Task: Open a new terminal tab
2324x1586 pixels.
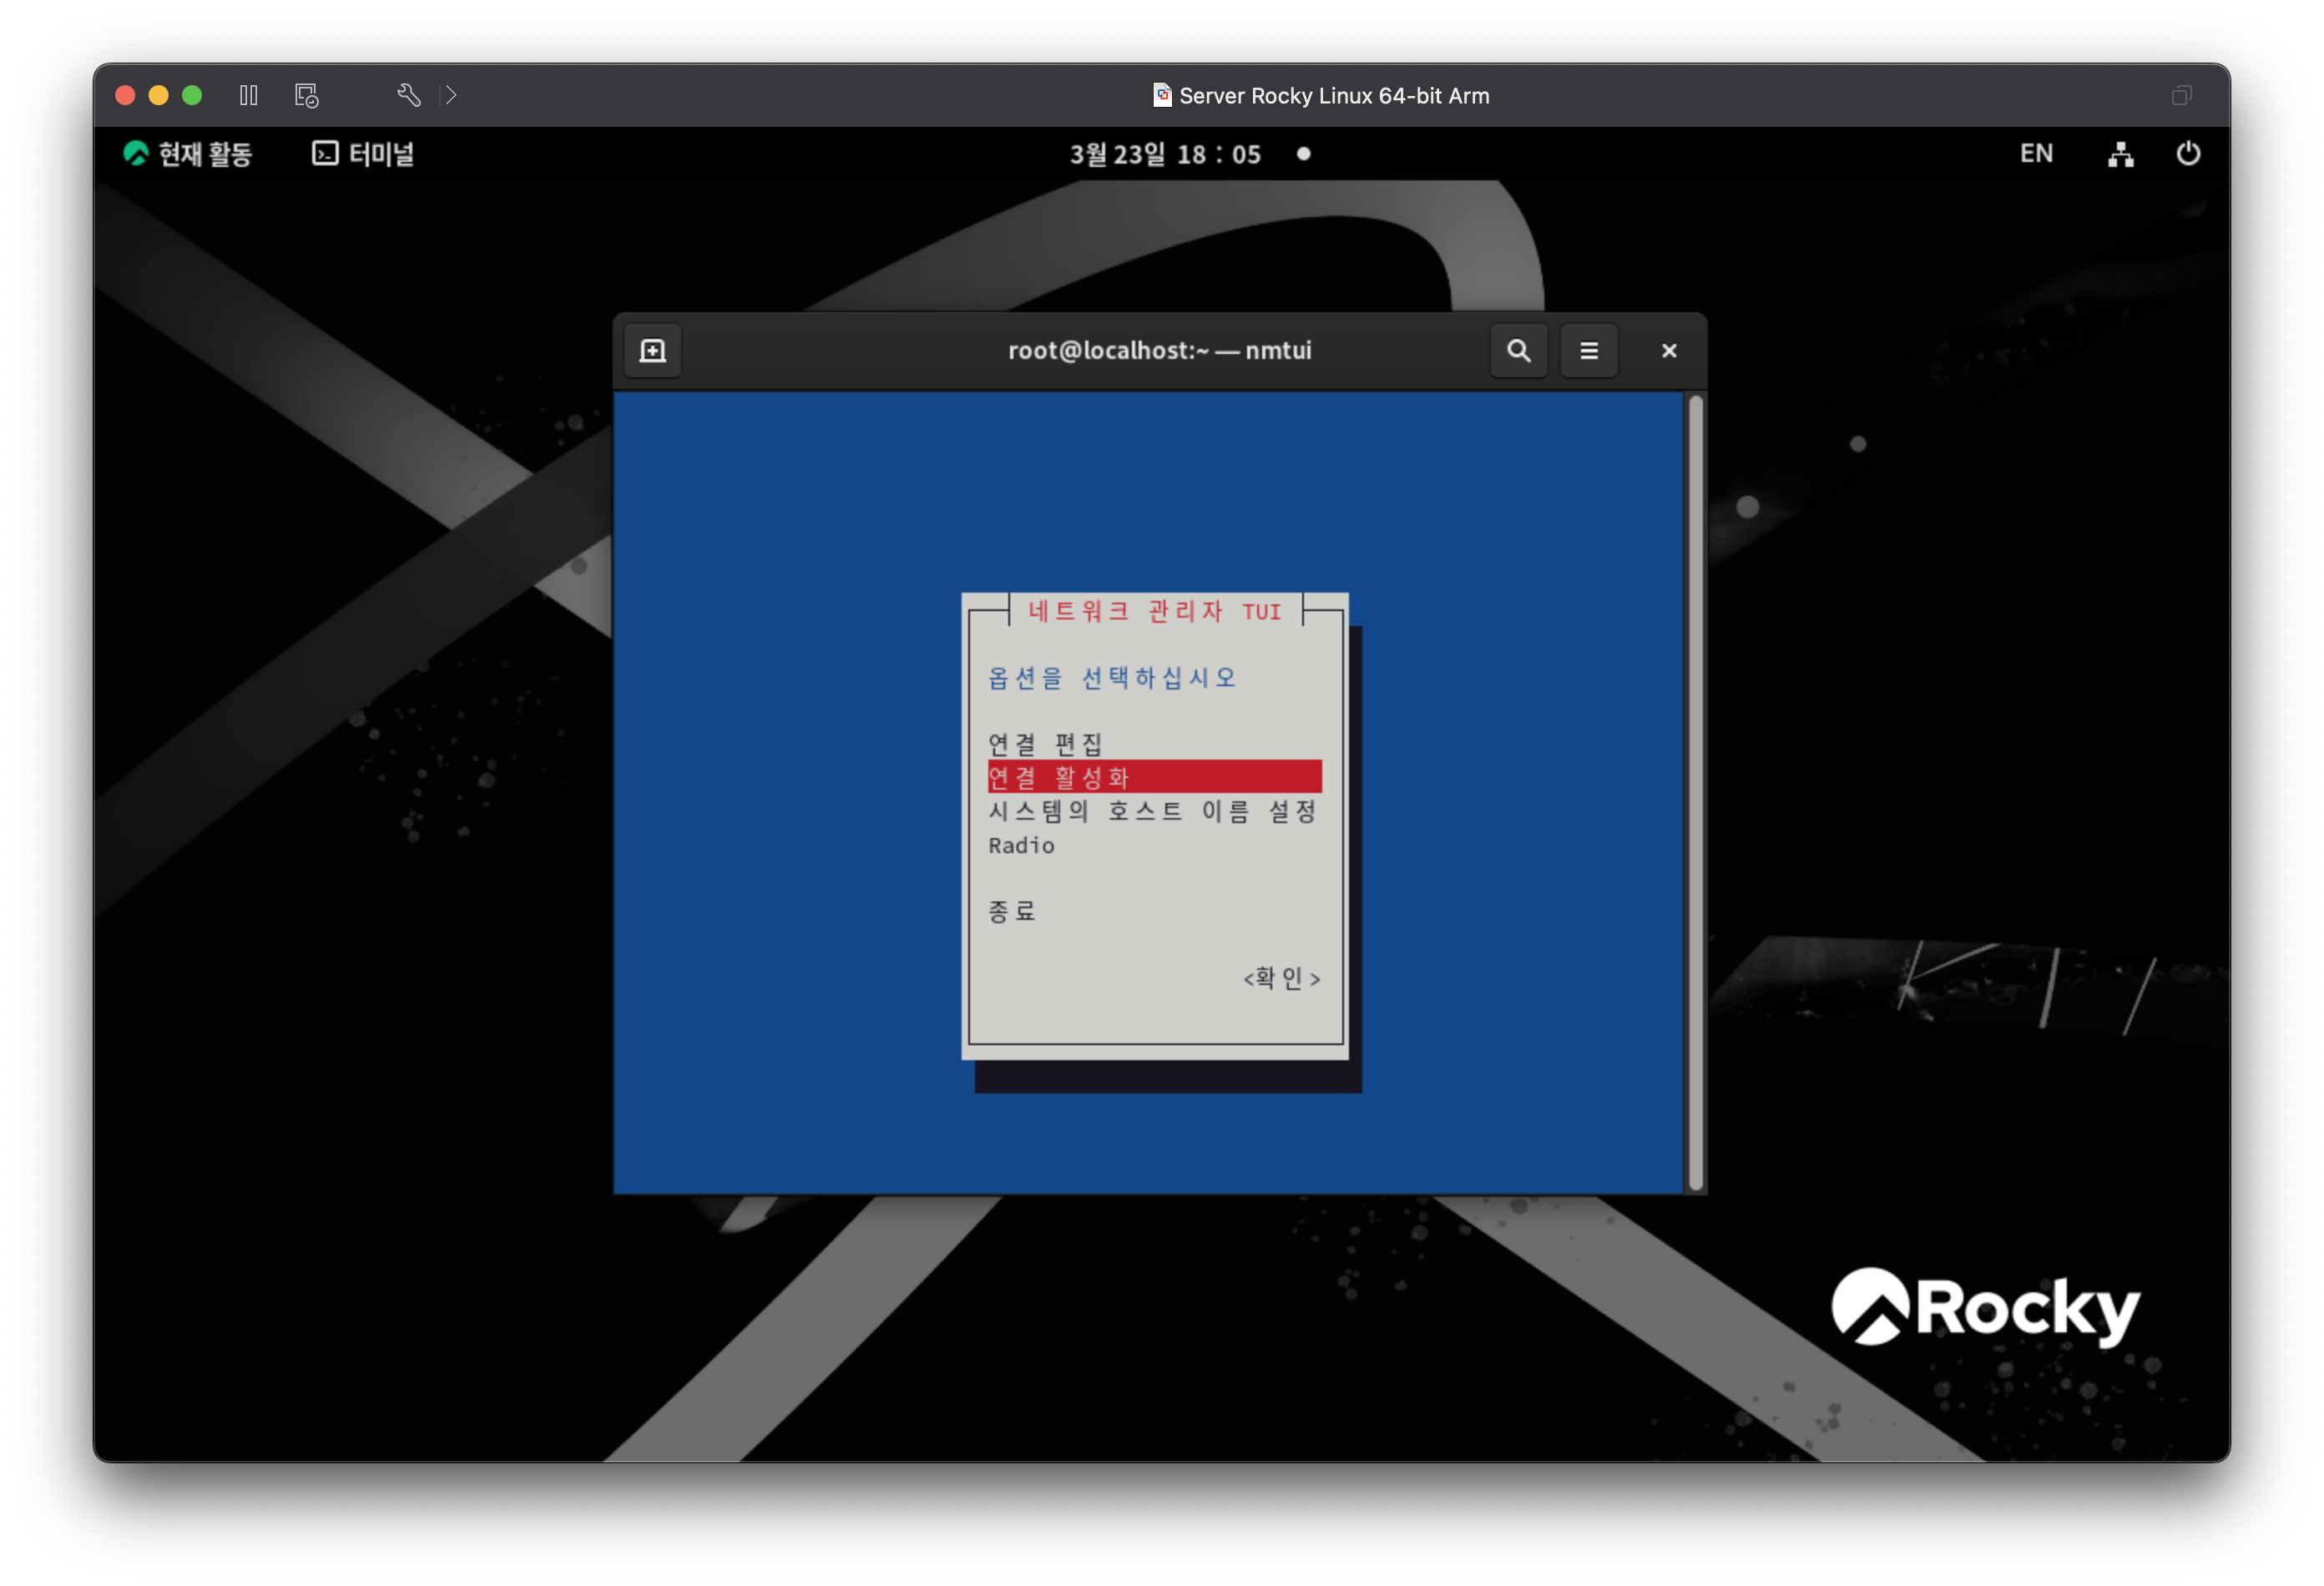Action: [652, 351]
